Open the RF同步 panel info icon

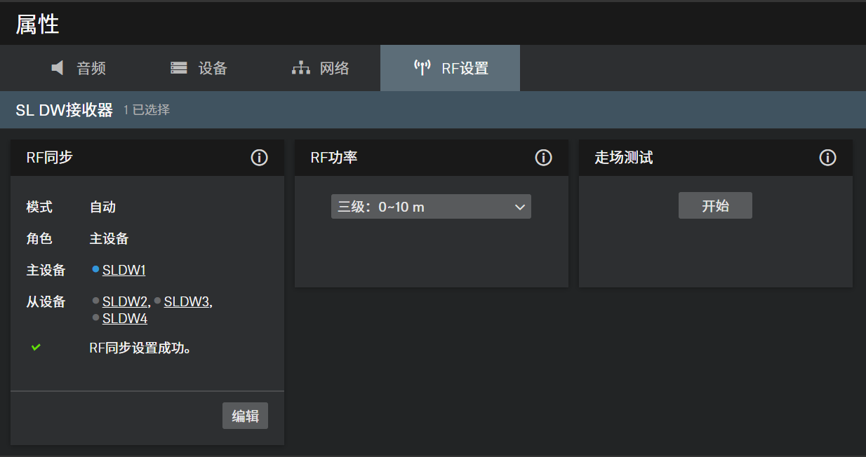[259, 158]
